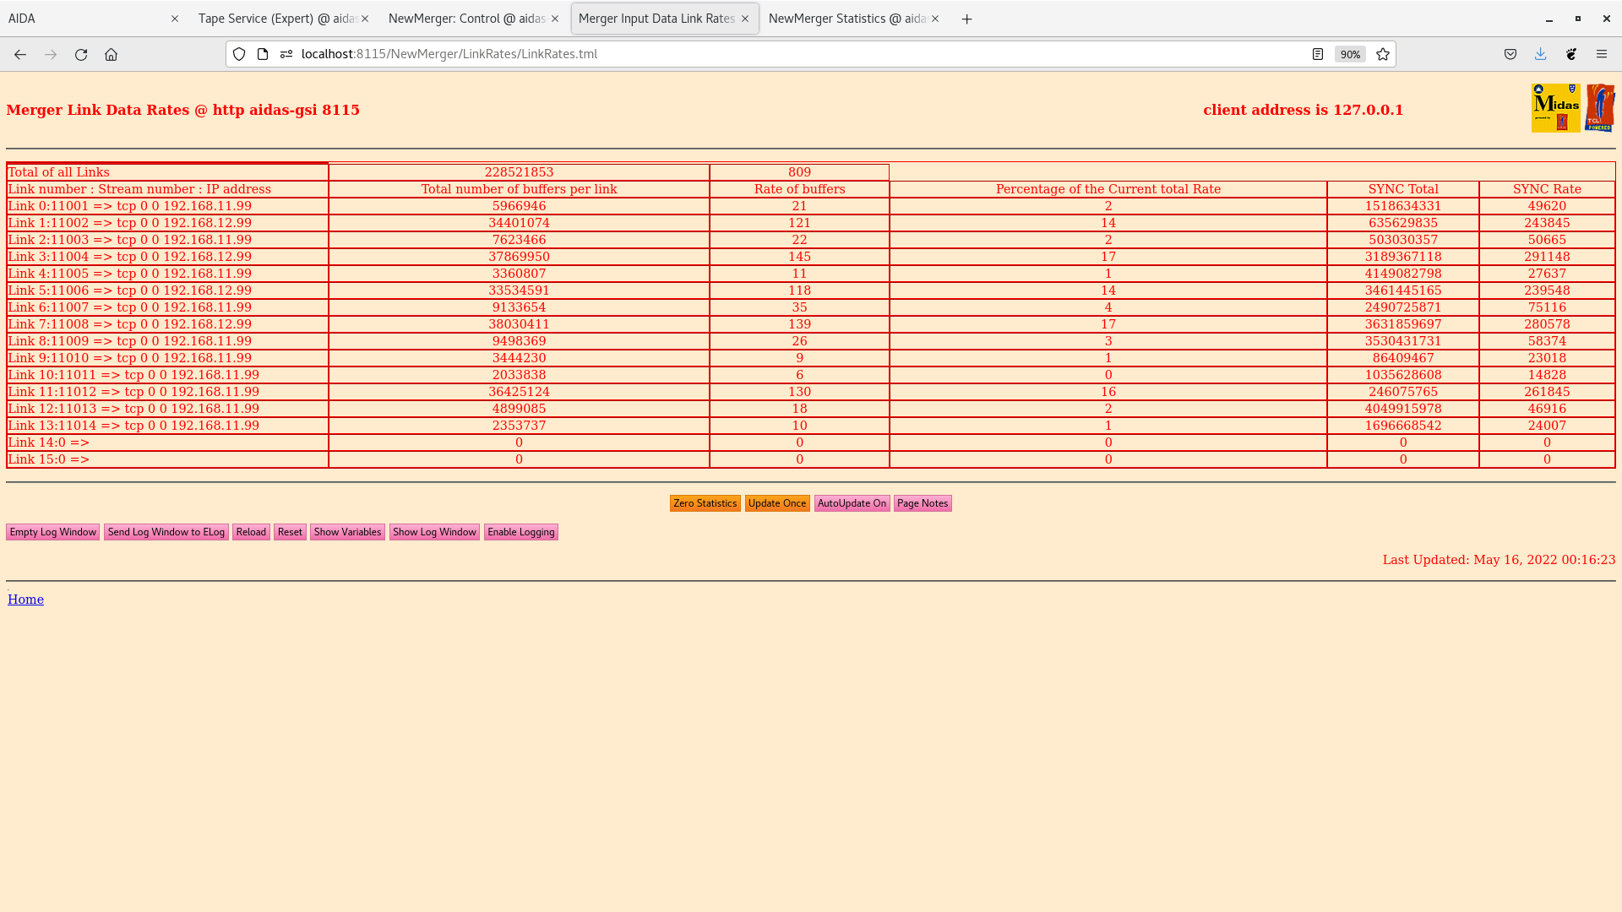Screen dimensions: 1622x912
Task: Toggle Show Log Window button
Action: tap(434, 532)
